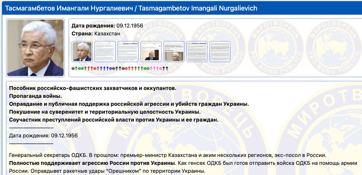Image resolution: width=362 pixels, height=175 pixels.
Task: Click the 'Страна: Казахстан' line
Action: [96, 33]
